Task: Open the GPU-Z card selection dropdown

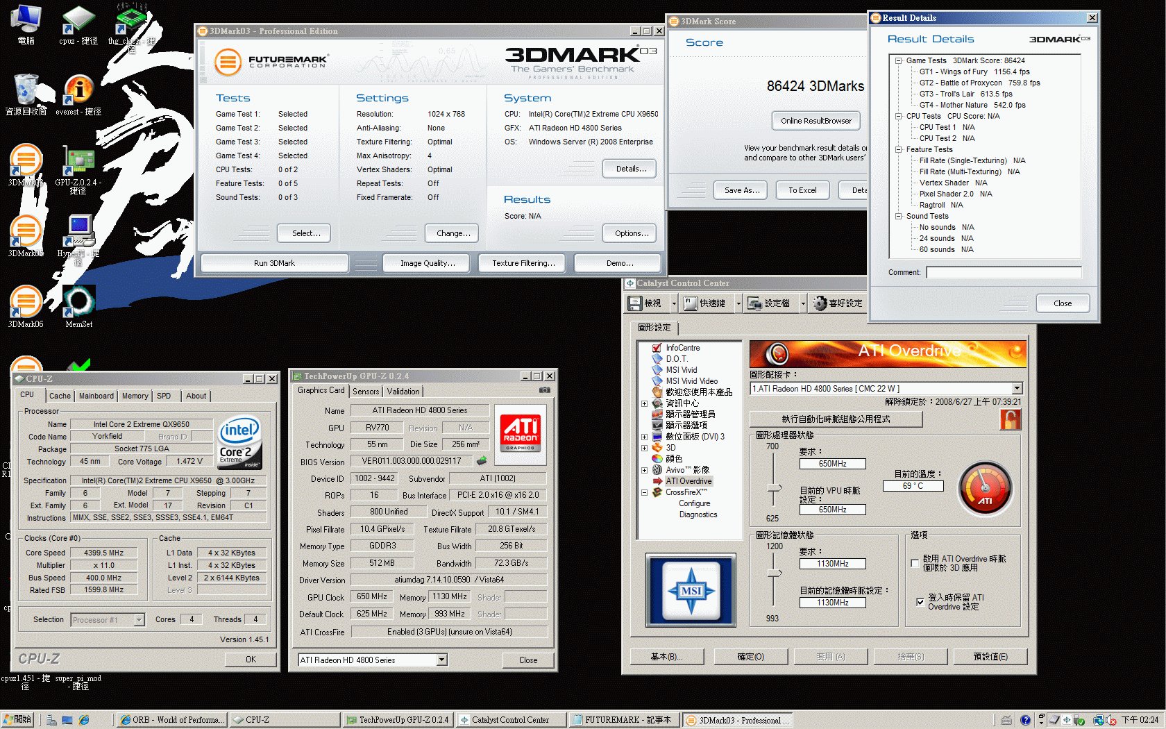Action: point(442,660)
